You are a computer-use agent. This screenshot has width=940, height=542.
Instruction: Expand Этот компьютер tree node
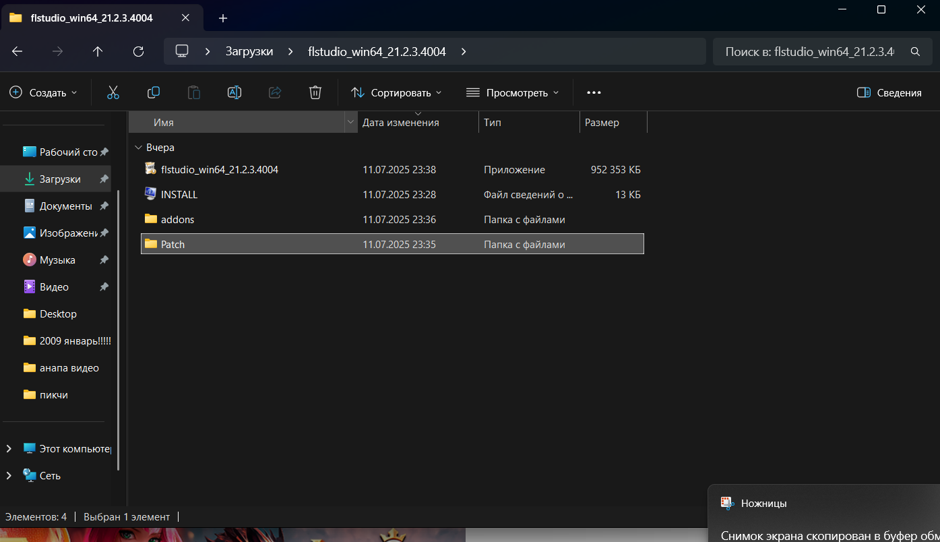point(9,448)
